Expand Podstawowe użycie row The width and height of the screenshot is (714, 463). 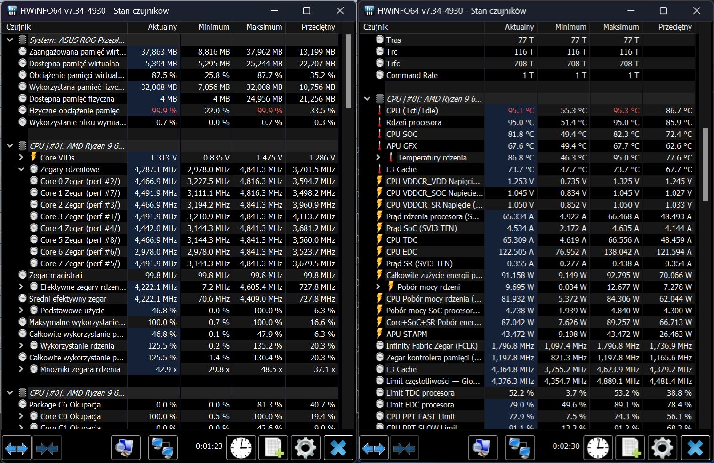pyautogui.click(x=21, y=311)
